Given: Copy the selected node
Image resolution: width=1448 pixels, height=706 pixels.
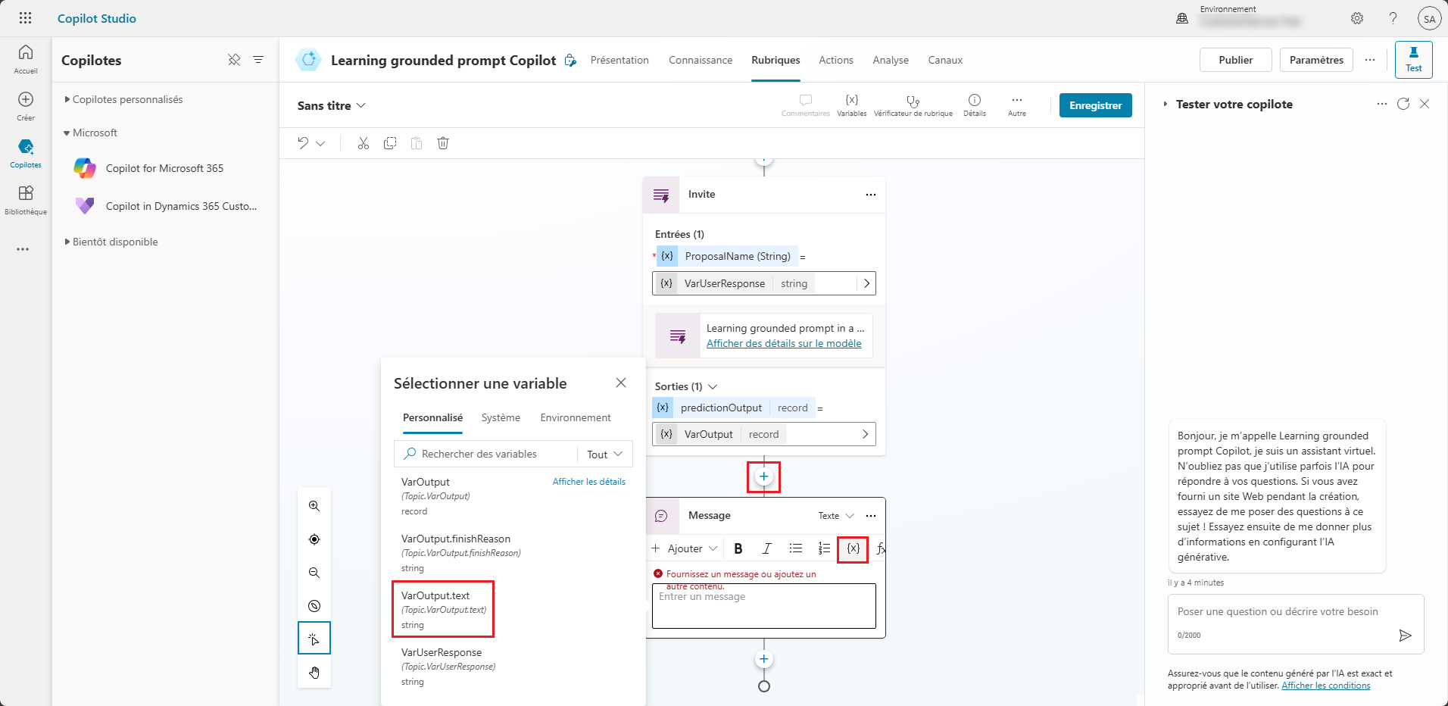Looking at the screenshot, I should (390, 143).
